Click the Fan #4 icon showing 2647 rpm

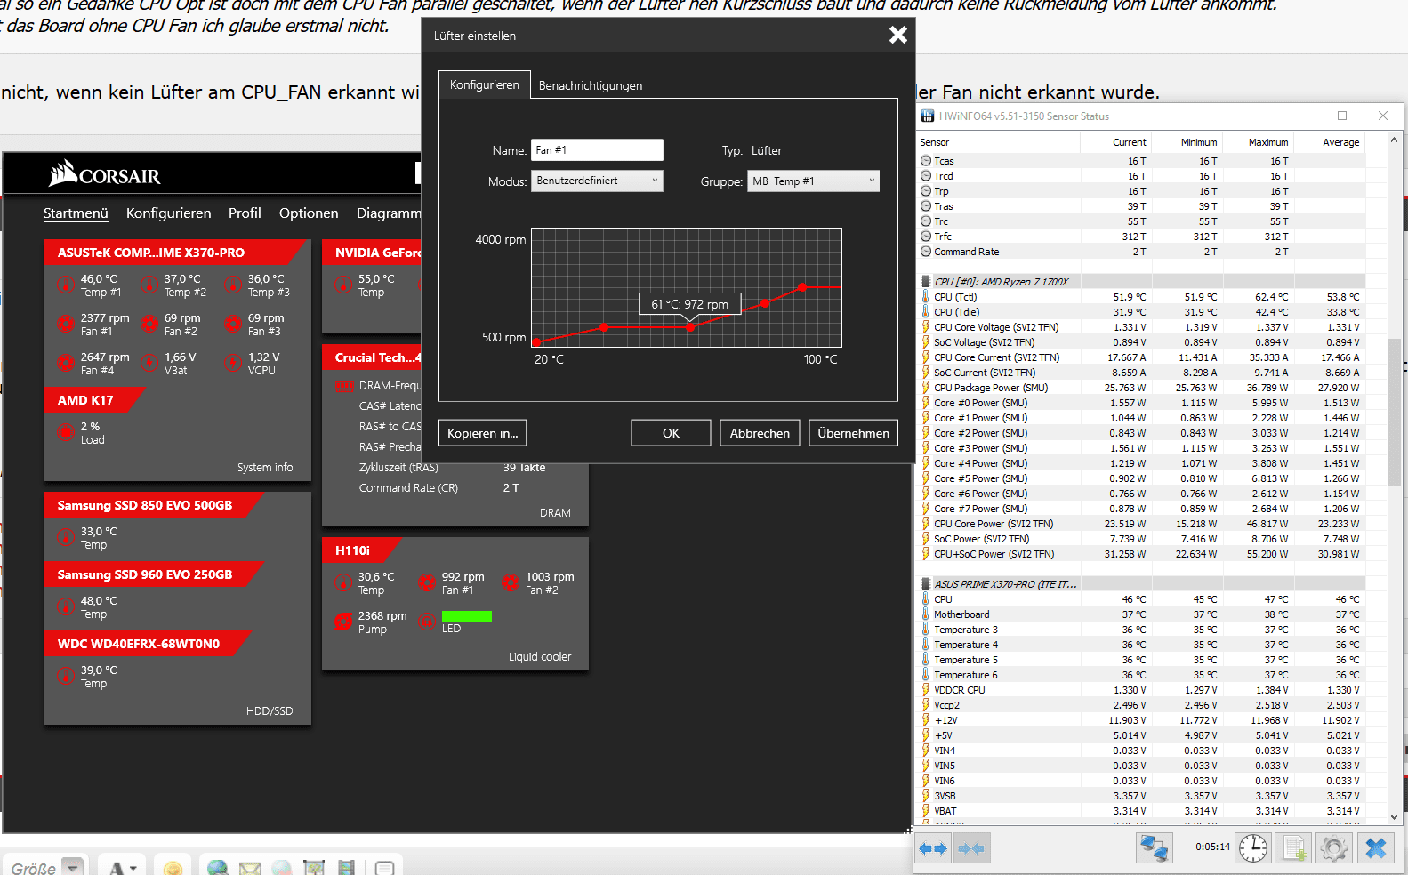65,363
